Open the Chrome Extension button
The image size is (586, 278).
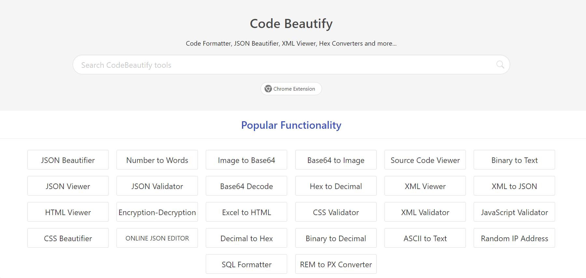click(291, 89)
